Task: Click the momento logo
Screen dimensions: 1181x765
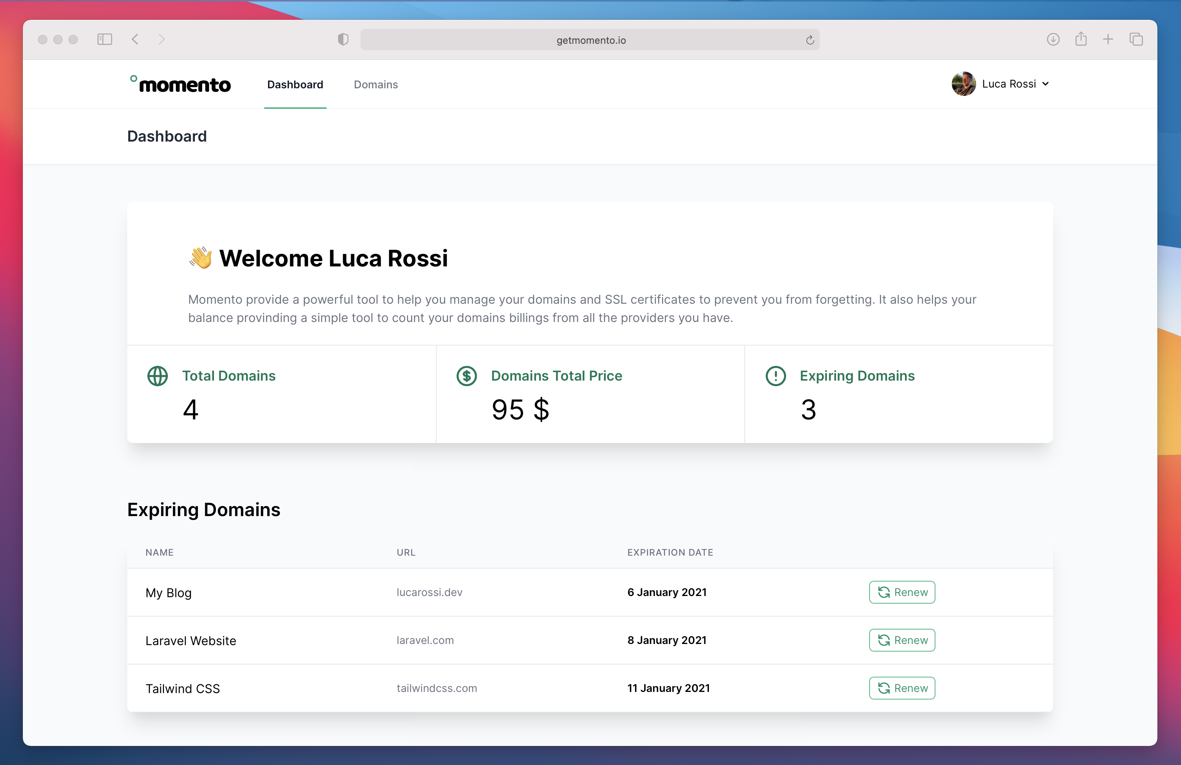Action: pyautogui.click(x=180, y=84)
